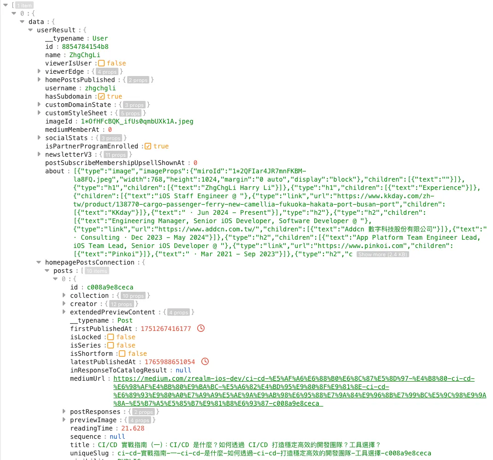
Task: Expand the homePostsPublished node
Action: [x=40, y=80]
